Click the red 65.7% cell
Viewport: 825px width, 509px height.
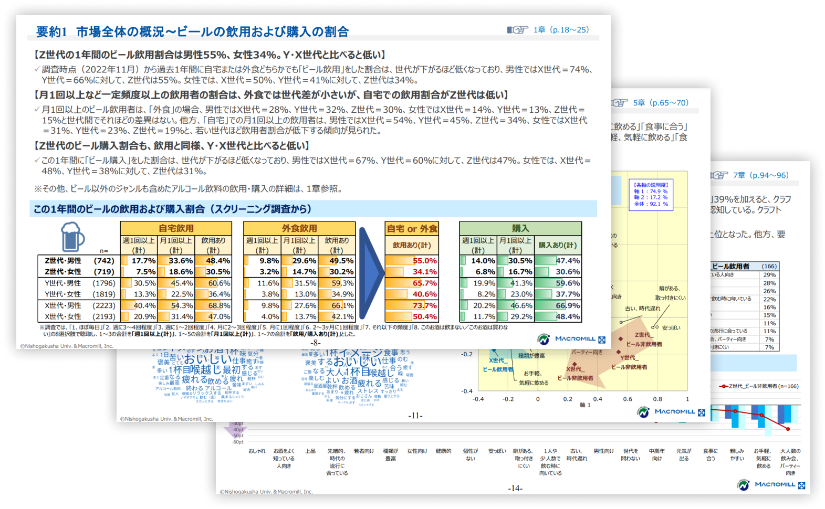coord(412,283)
